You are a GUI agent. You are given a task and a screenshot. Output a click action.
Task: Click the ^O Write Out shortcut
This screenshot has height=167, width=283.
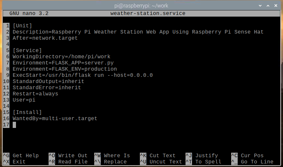pyautogui.click(x=68, y=156)
